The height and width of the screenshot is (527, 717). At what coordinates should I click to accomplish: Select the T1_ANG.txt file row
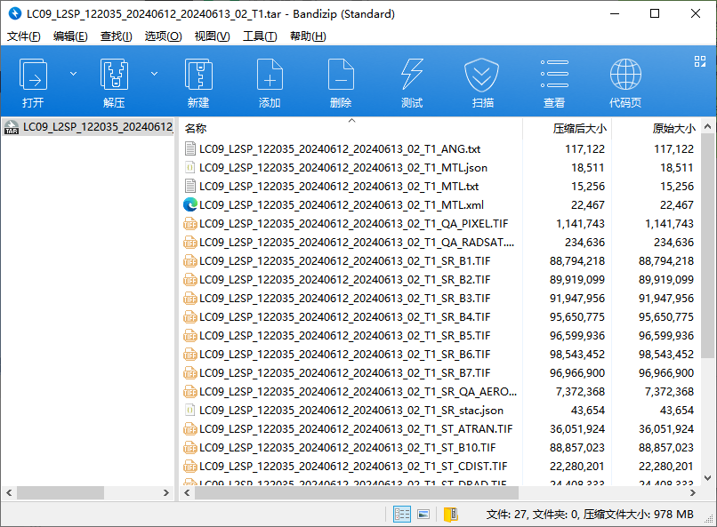[x=439, y=149]
